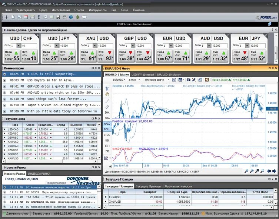This screenshot has height=219, width=279.
Task: Expand the 07:30 PM comment entry
Action: coord(4,99)
